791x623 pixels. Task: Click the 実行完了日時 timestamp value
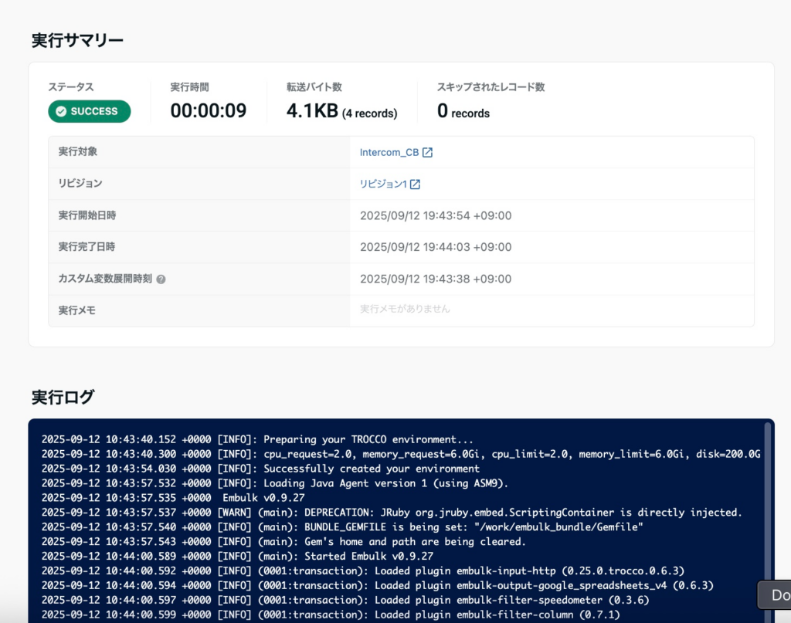(x=436, y=247)
